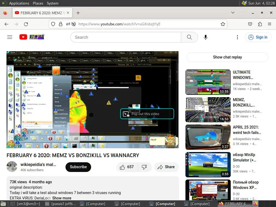The width and height of the screenshot is (276, 207).
Task: Open YouTube settings three-dot menu
Action: point(237,37)
